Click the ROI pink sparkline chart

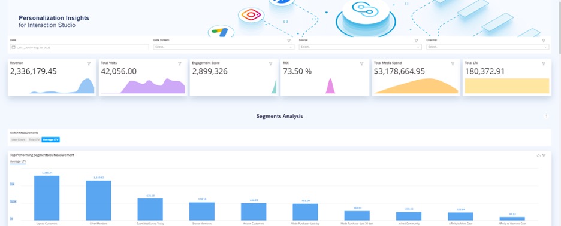[330, 87]
